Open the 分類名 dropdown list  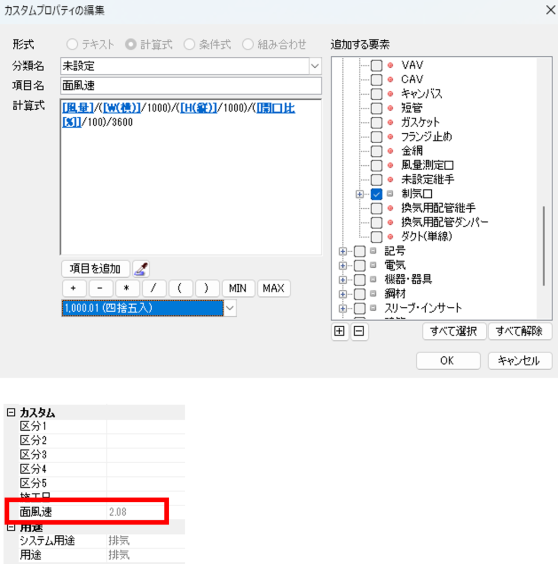(315, 66)
